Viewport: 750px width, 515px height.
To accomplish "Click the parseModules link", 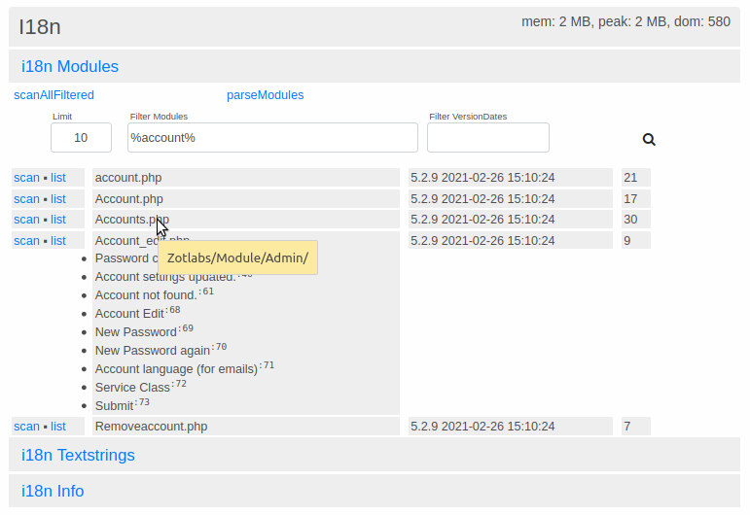I will pos(265,95).
